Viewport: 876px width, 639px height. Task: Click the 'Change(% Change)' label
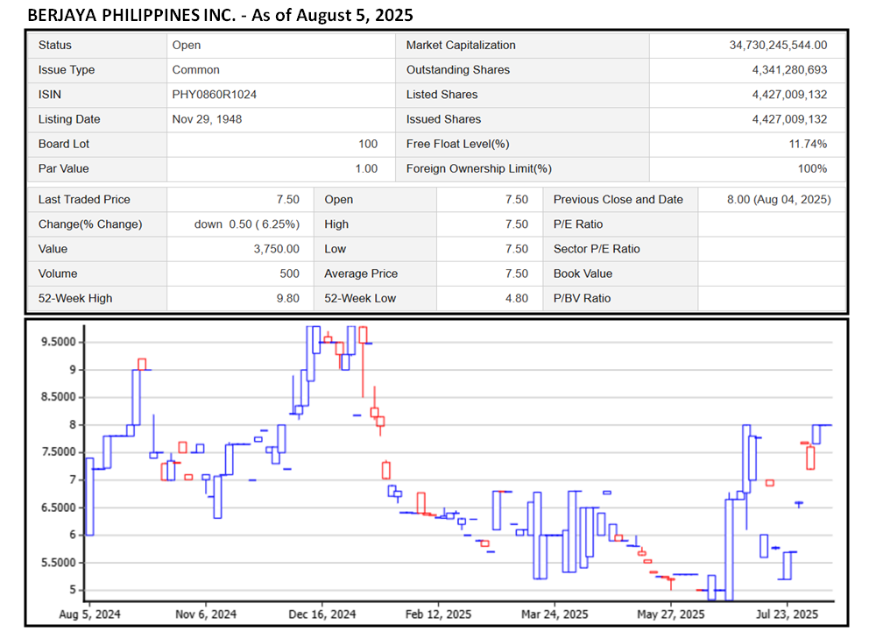[x=90, y=224]
